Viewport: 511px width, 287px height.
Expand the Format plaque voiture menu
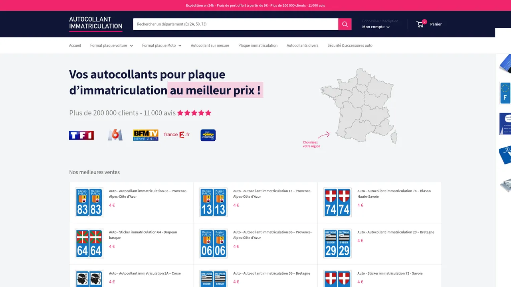(x=111, y=45)
